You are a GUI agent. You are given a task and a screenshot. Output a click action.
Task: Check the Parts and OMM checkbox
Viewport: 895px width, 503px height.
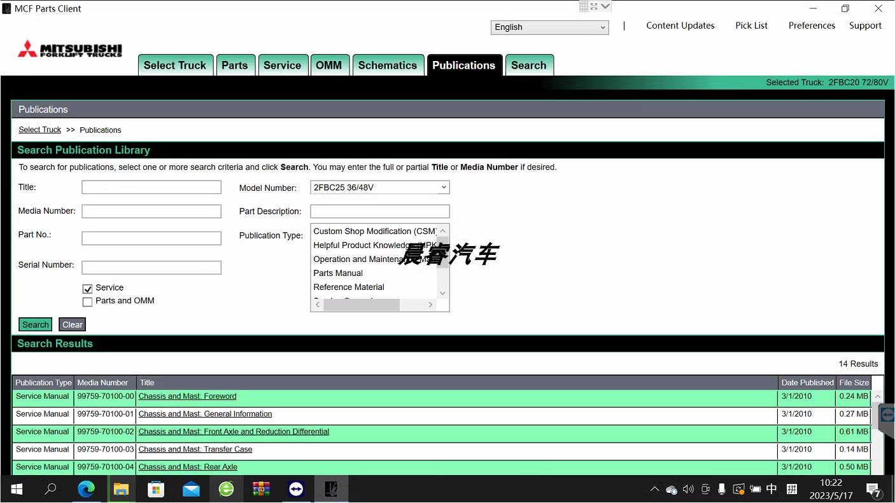pos(88,302)
